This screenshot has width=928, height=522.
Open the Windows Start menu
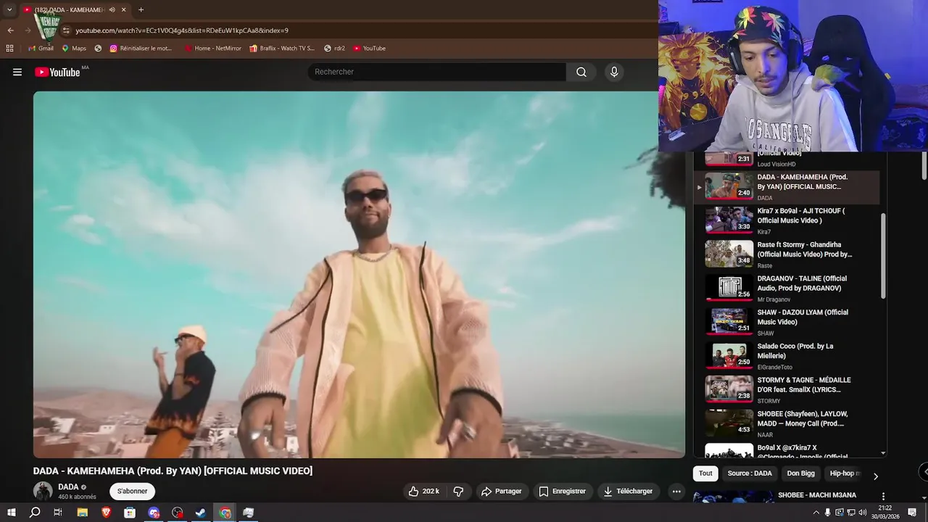coord(11,513)
